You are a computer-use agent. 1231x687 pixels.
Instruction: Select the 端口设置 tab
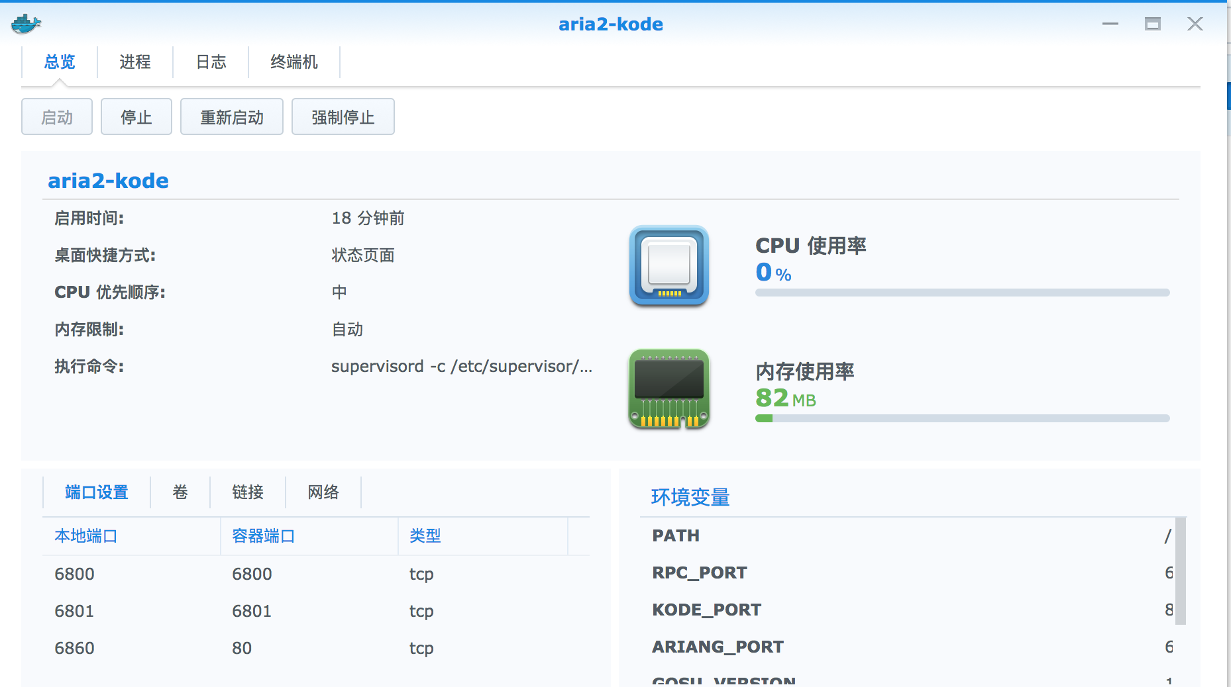coord(97,492)
